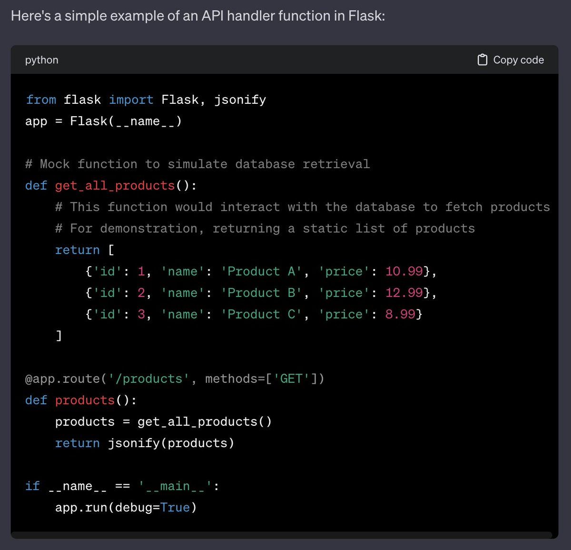Click the python language label
571x550 pixels.
[x=42, y=60]
